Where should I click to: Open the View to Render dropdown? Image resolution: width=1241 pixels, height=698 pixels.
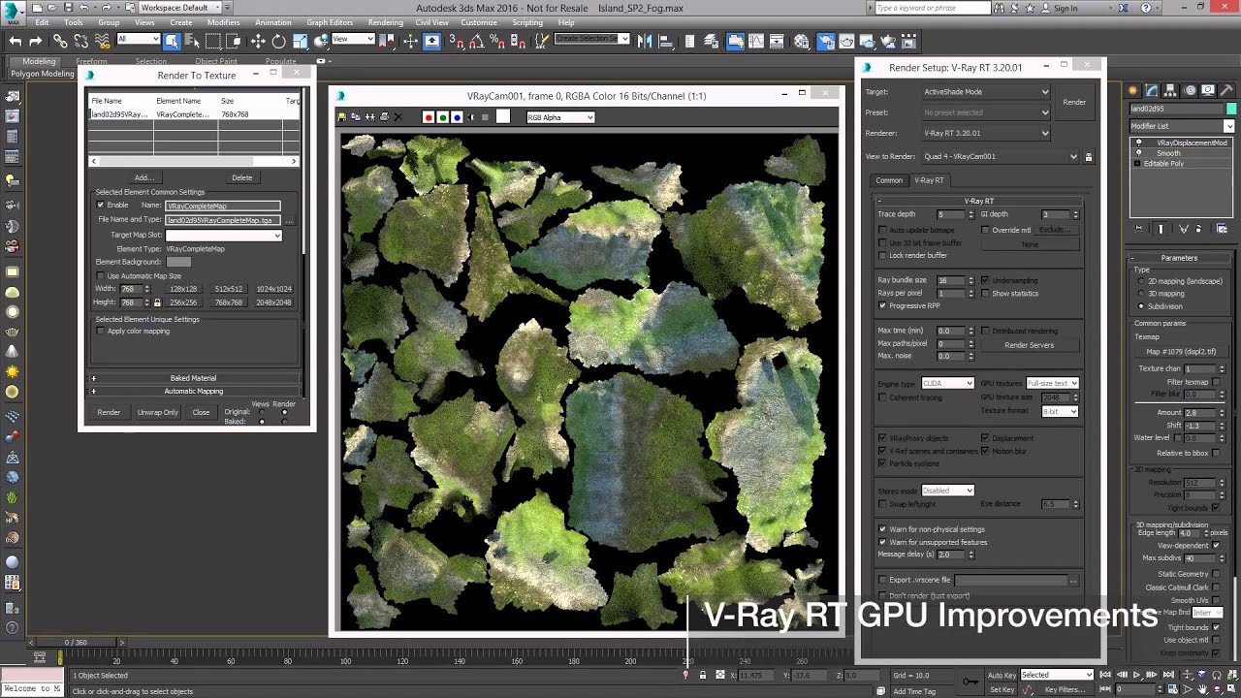pos(1001,156)
